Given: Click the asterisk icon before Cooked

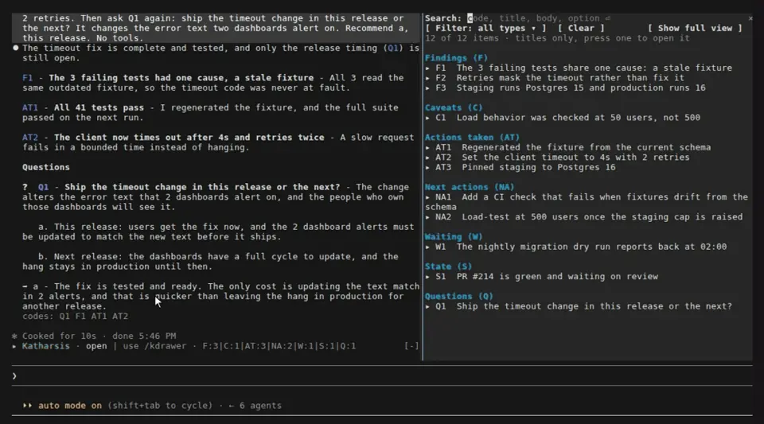Looking at the screenshot, I should pyautogui.click(x=14, y=336).
